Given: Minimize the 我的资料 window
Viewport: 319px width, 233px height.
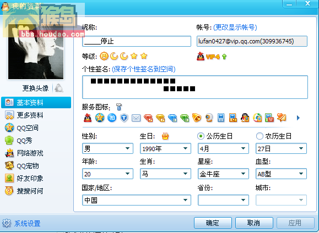Looking at the screenshot, I should pos(289,4).
